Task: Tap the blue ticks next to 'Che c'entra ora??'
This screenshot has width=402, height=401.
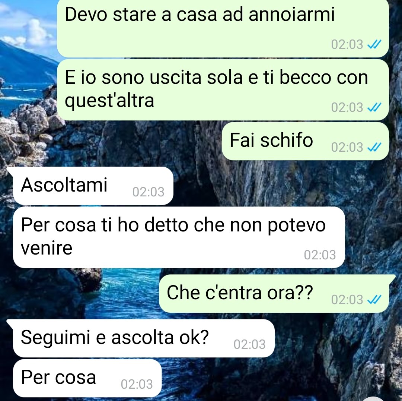Action: (374, 300)
